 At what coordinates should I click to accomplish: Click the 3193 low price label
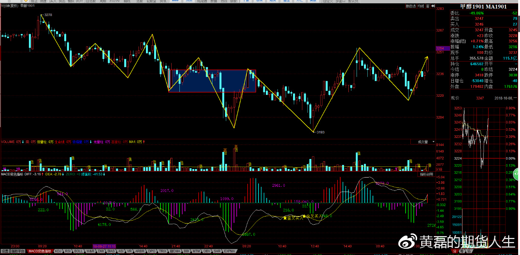[x=320, y=132]
